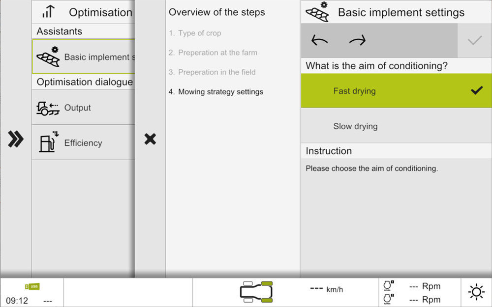This screenshot has height=307, width=492.
Task: Confirm settings with the grey checkmark
Action: (x=474, y=40)
